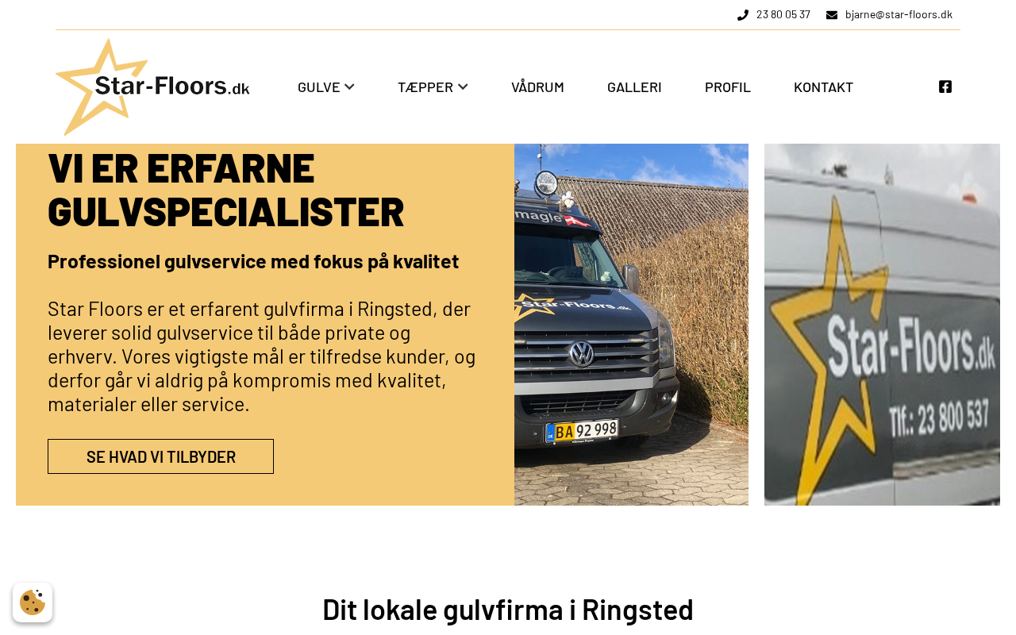Click the Star-Floors.dk logo
Screen dimensions: 1016x635
point(152,87)
